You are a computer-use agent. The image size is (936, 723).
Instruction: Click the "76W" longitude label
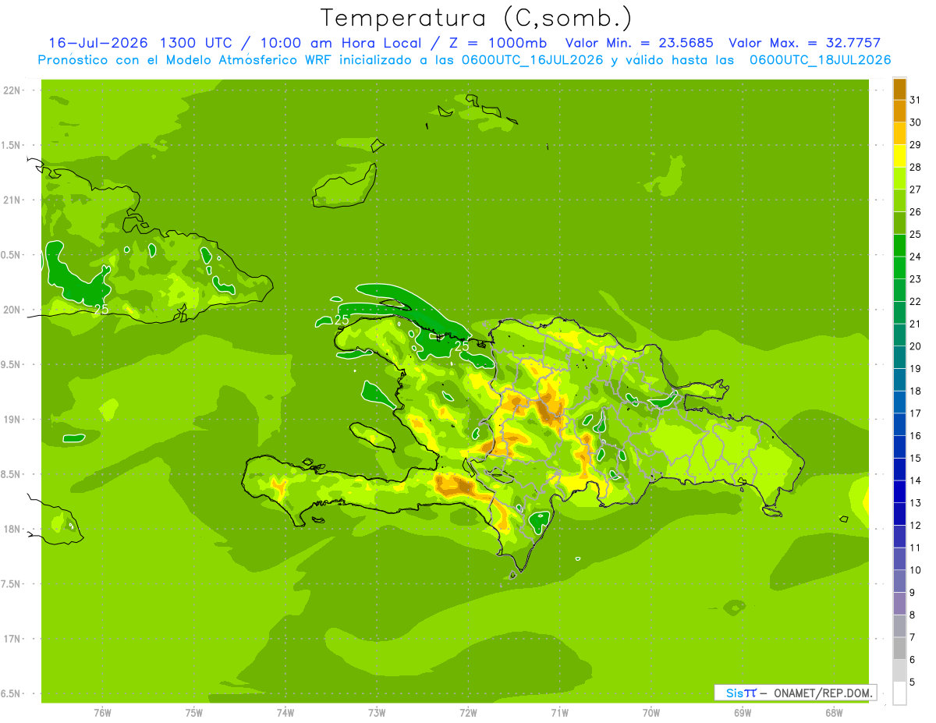tap(102, 714)
